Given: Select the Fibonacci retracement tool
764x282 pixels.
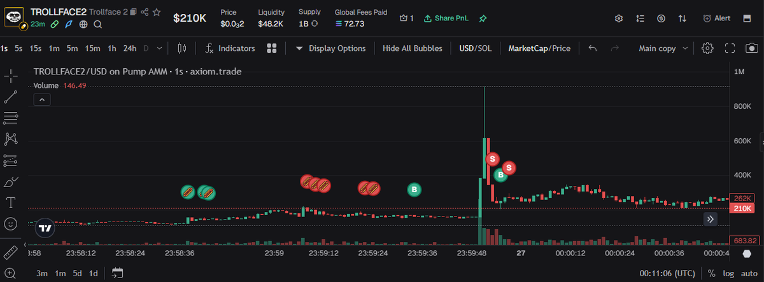Looking at the screenshot, I should tap(11, 118).
